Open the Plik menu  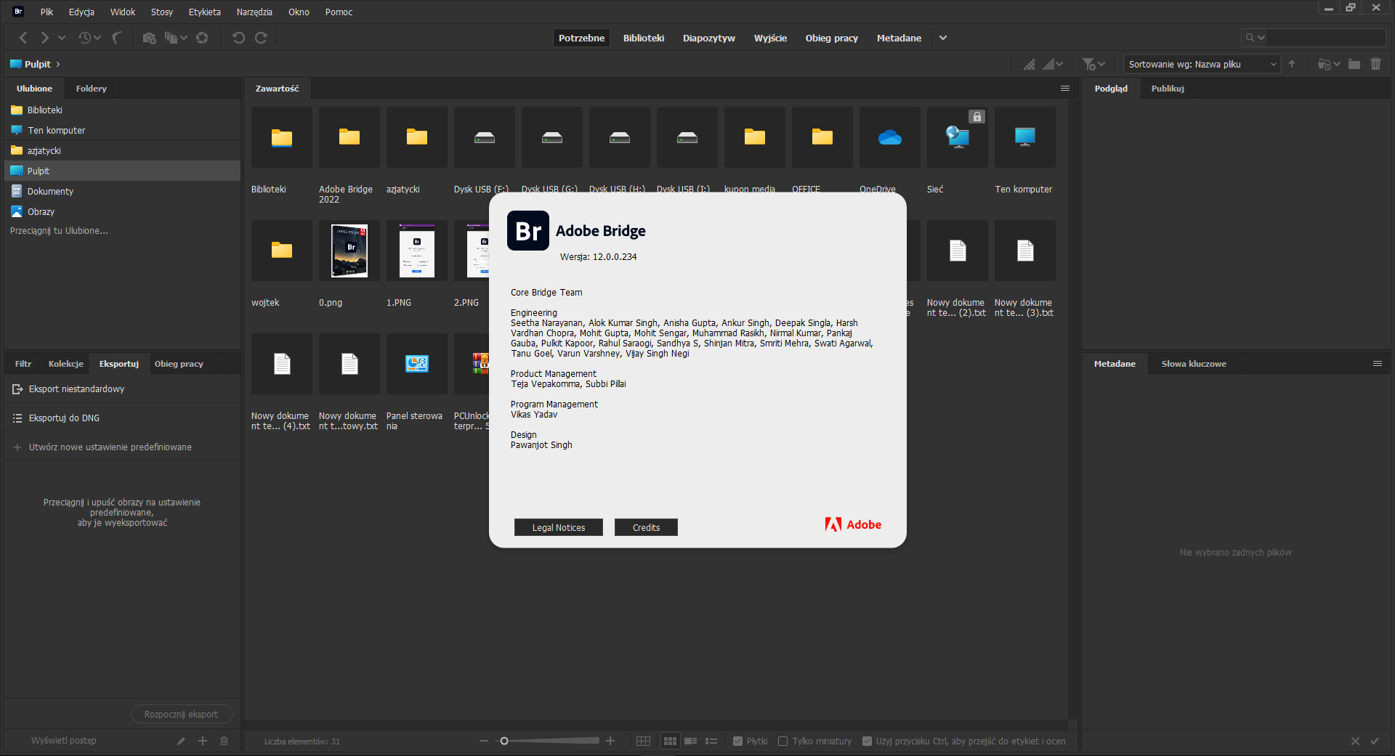click(47, 12)
